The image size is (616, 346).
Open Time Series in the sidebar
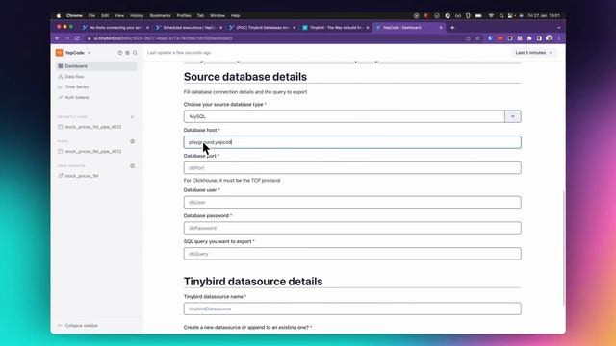point(77,87)
